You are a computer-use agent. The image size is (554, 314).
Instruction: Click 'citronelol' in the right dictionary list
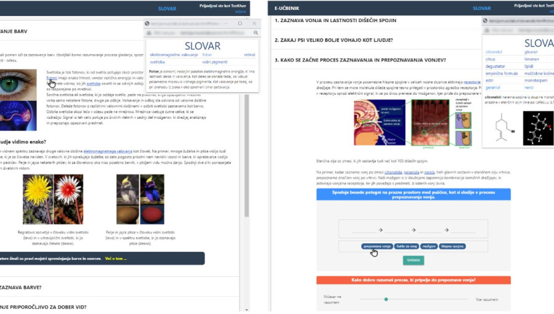pos(494,52)
